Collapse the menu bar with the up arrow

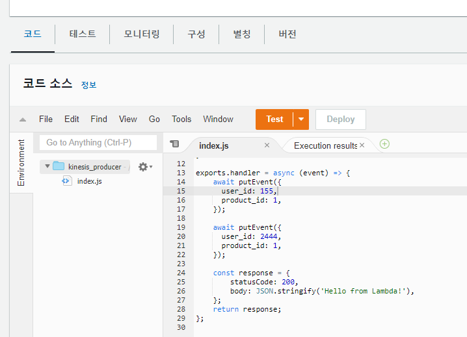point(23,119)
